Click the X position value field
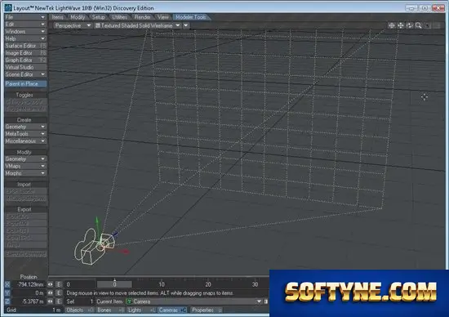Screen dimensions: 449x317 [x=29, y=284]
